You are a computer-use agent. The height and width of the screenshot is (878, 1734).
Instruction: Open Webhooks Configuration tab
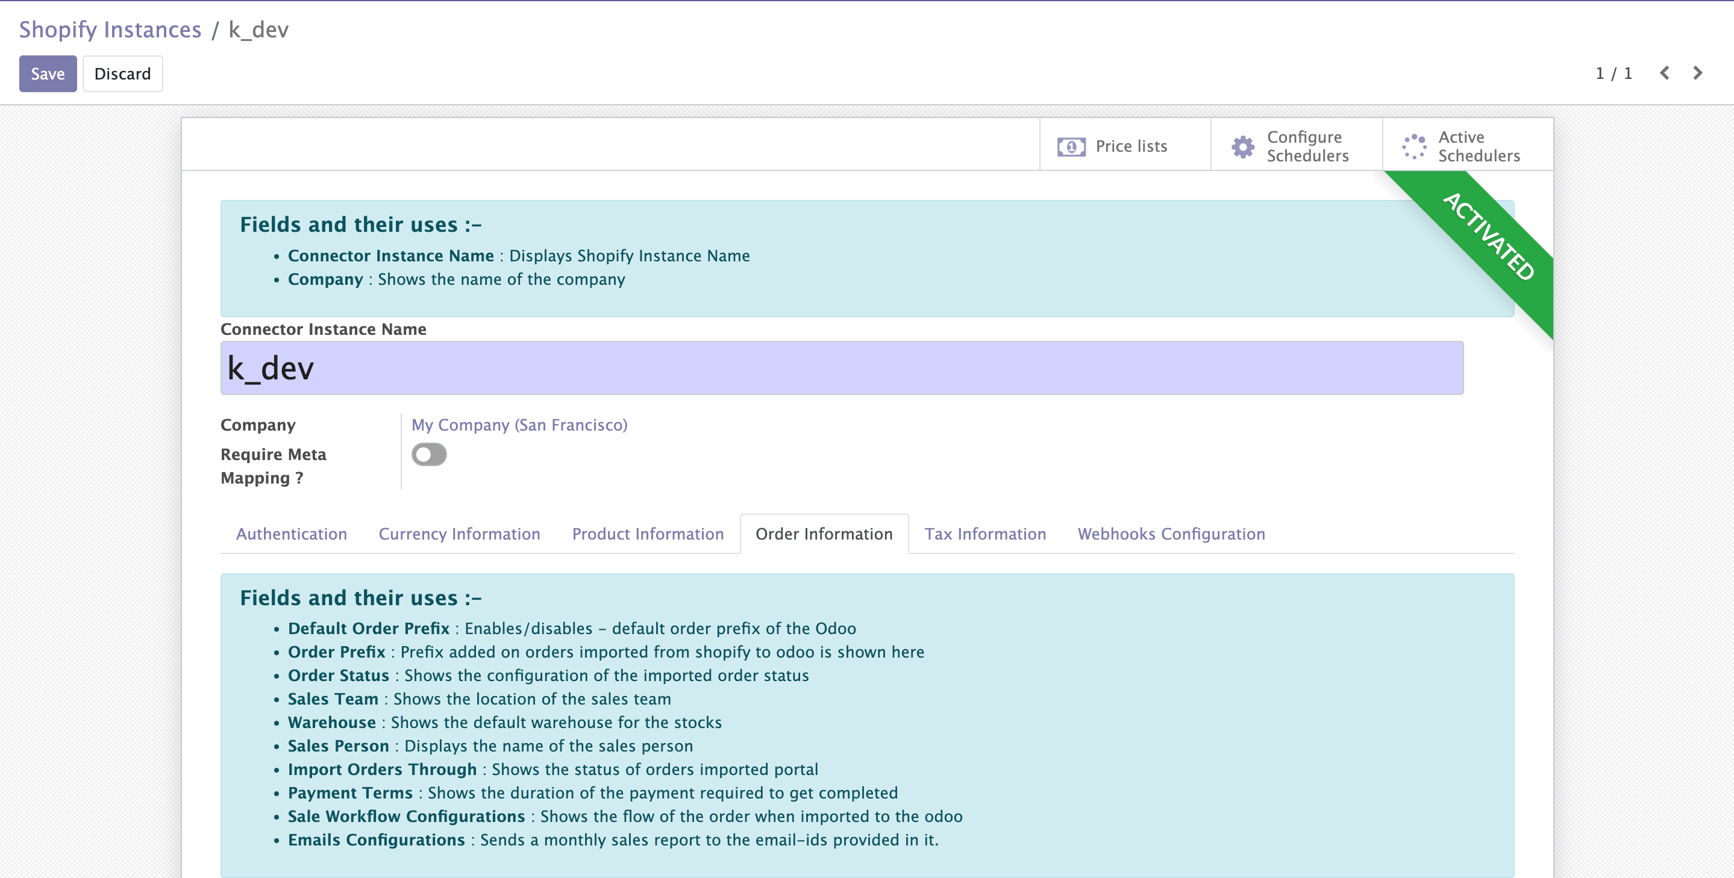1171,534
